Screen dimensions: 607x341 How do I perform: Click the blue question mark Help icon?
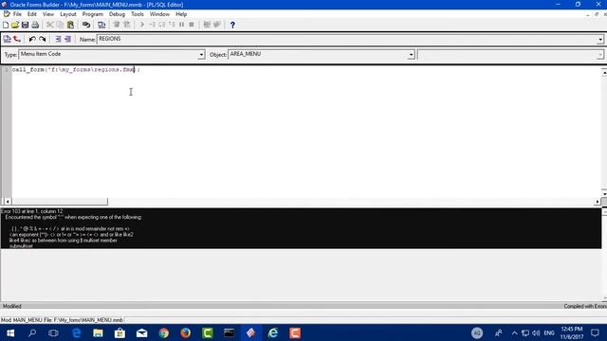tap(232, 25)
